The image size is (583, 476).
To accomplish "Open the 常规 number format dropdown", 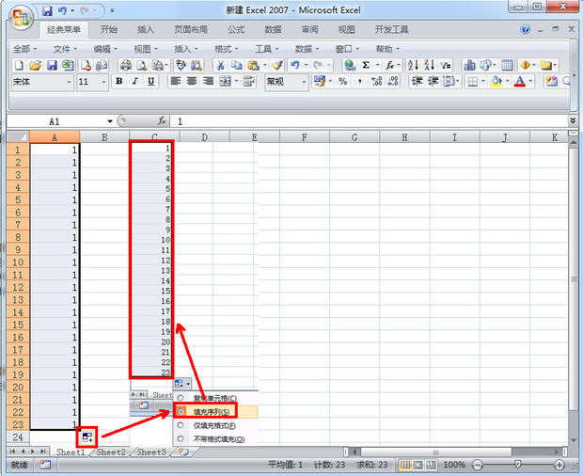I will click(x=304, y=82).
